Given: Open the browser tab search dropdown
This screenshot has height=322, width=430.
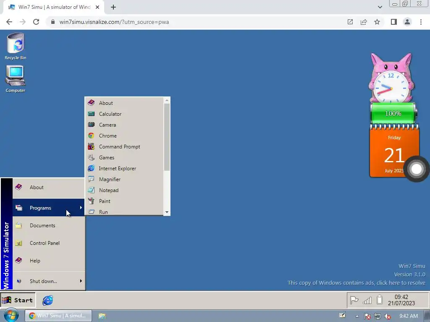Looking at the screenshot, I should pyautogui.click(x=380, y=7).
